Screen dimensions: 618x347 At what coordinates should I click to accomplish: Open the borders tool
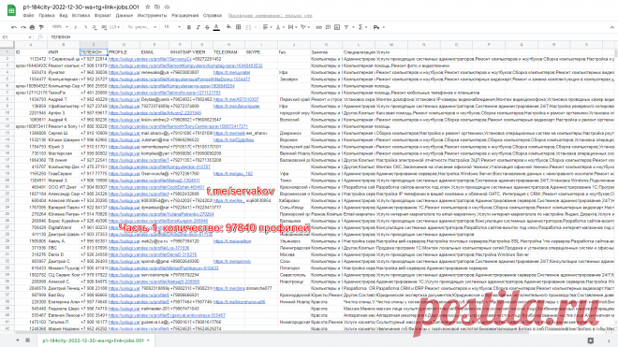click(x=238, y=27)
